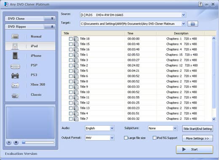Check the Title 8 checkbox
219x160 pixels.
pos(71,81)
